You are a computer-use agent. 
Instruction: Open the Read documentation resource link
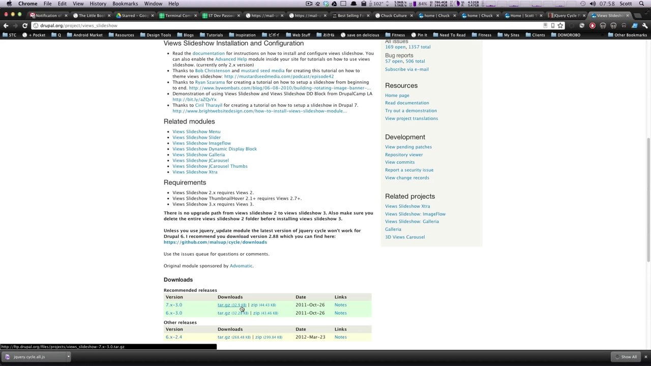[407, 103]
